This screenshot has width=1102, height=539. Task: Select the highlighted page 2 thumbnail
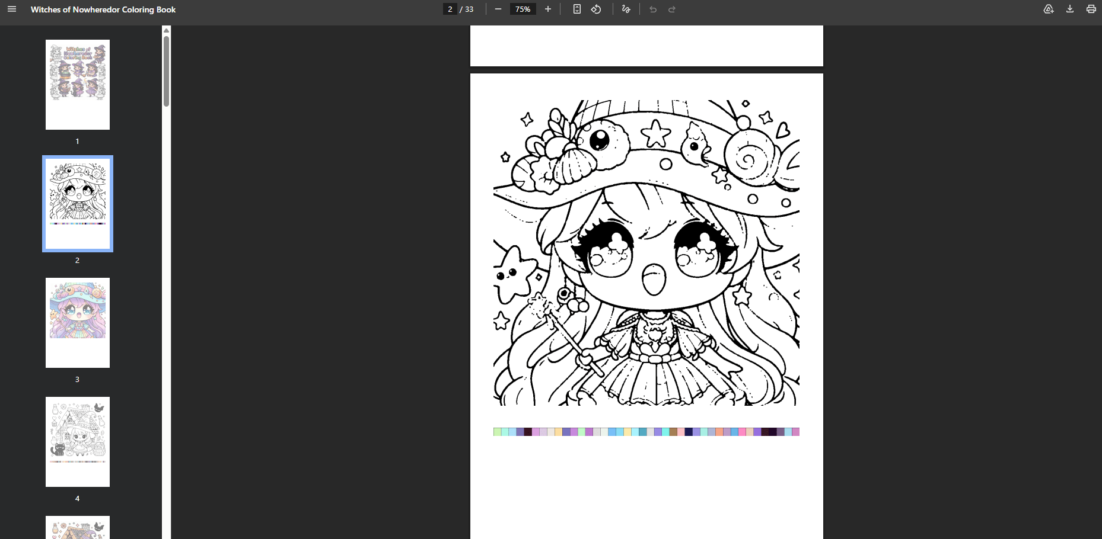[78, 204]
